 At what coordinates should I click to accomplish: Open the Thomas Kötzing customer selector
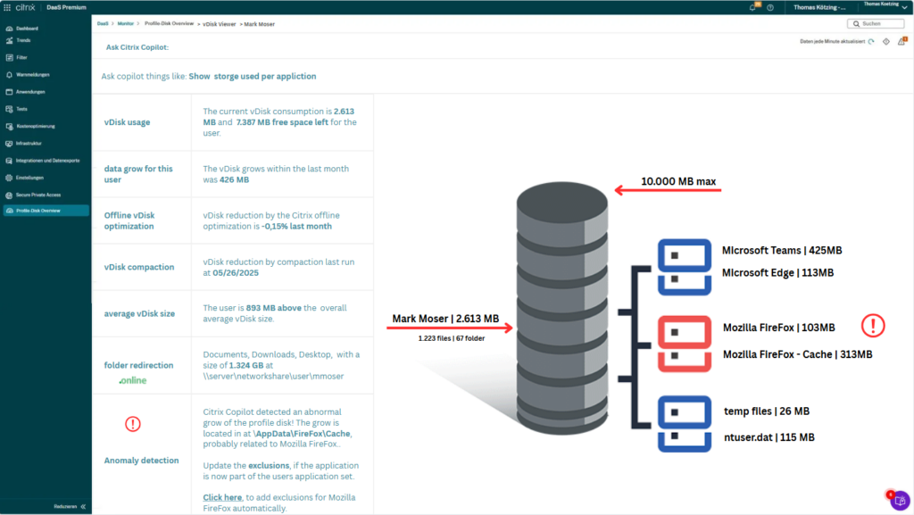pyautogui.click(x=819, y=7)
